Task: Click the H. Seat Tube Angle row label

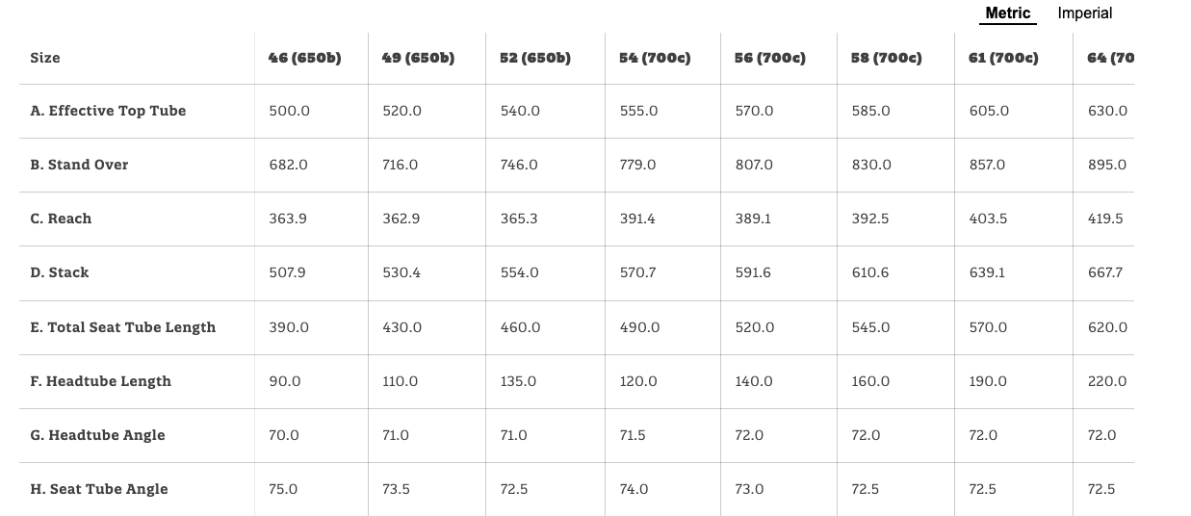Action: (x=99, y=489)
